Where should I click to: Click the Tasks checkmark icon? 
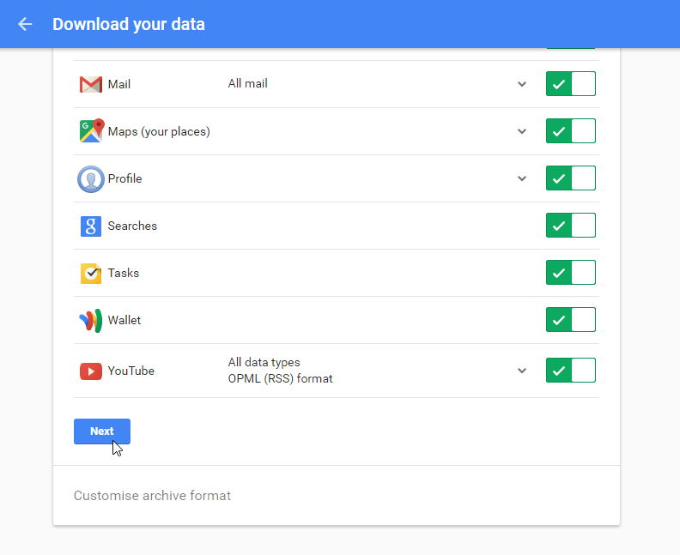[91, 274]
